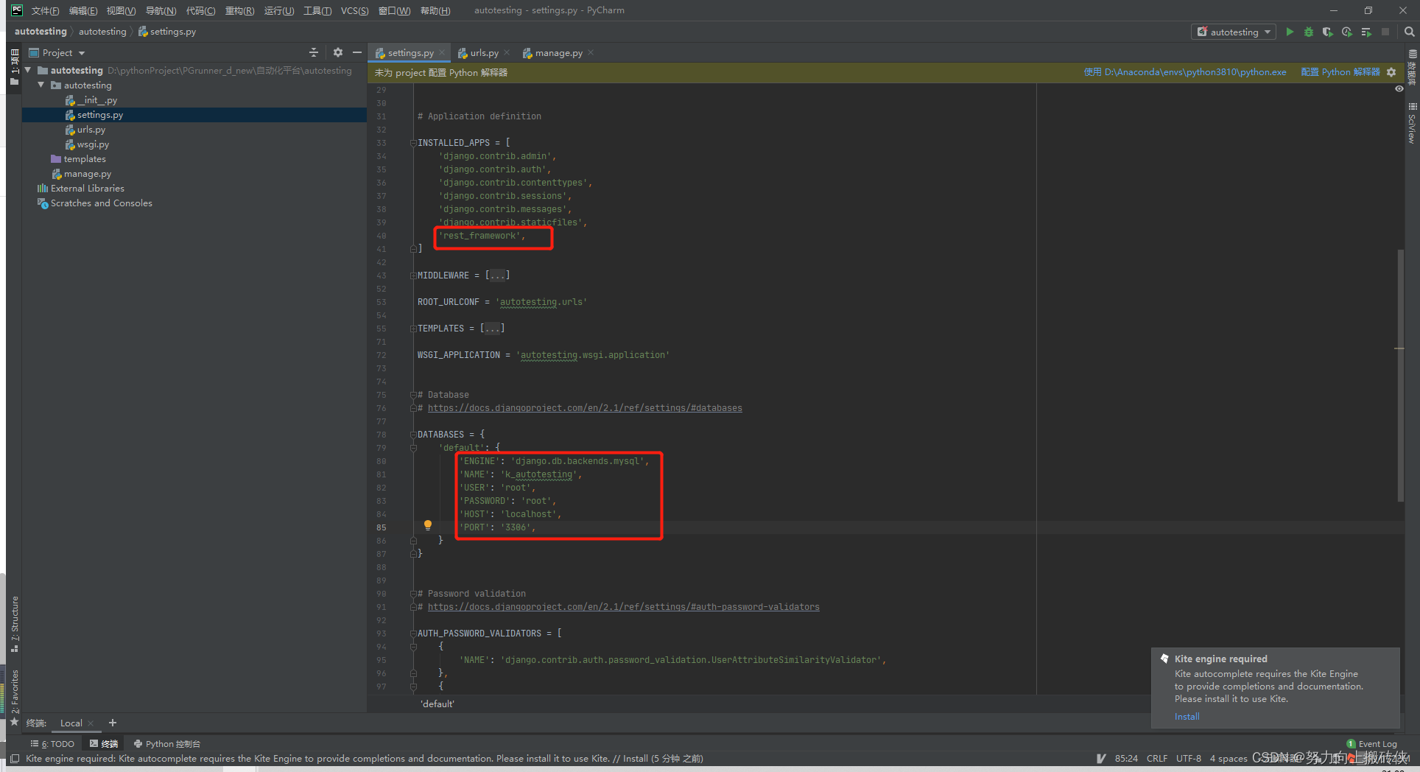Select manage.py in the project tree

pyautogui.click(x=87, y=174)
